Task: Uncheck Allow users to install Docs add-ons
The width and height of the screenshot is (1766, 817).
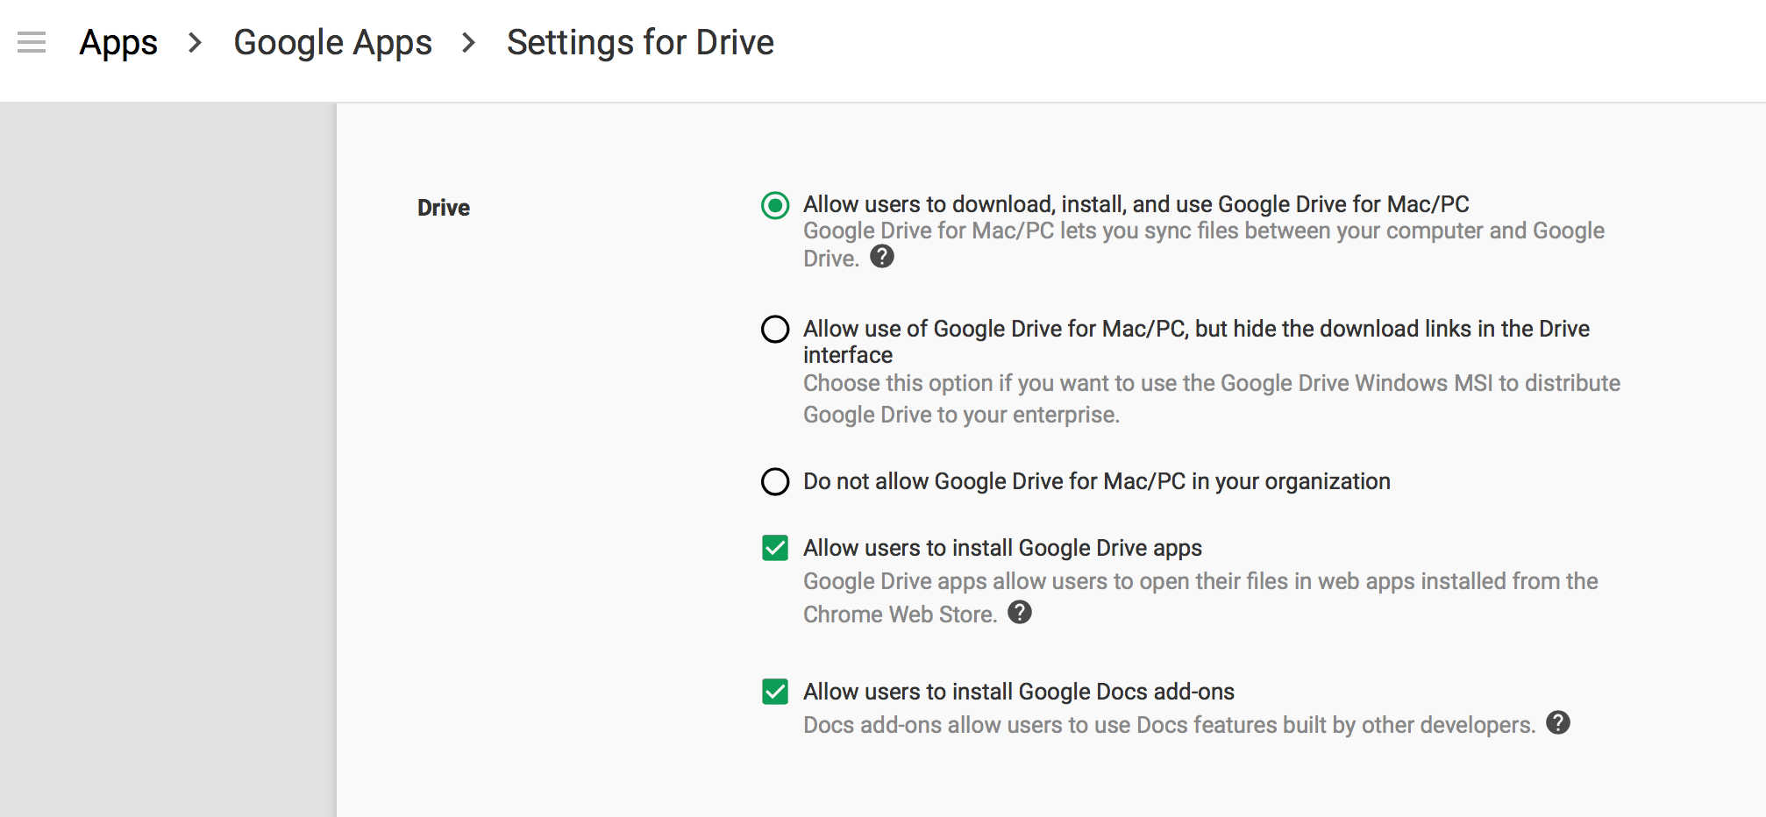Action: click(775, 692)
